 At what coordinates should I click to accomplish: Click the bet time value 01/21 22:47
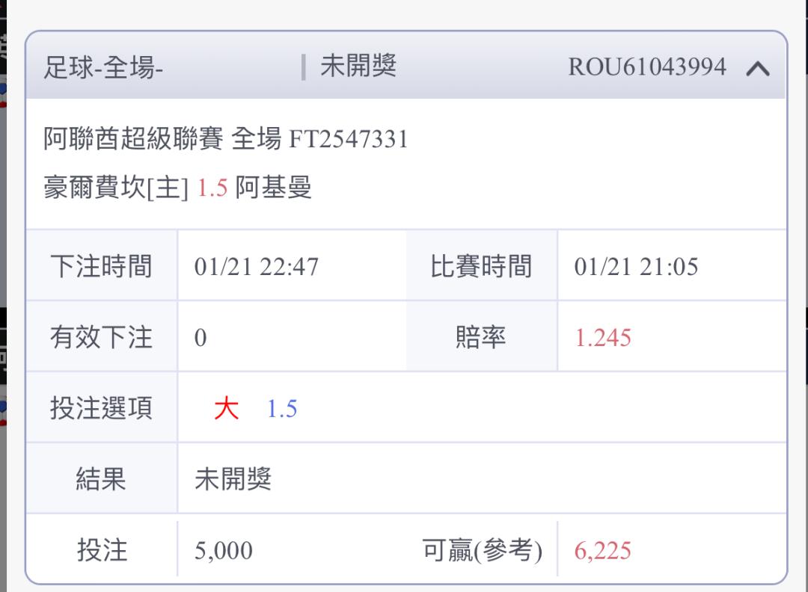click(x=256, y=267)
